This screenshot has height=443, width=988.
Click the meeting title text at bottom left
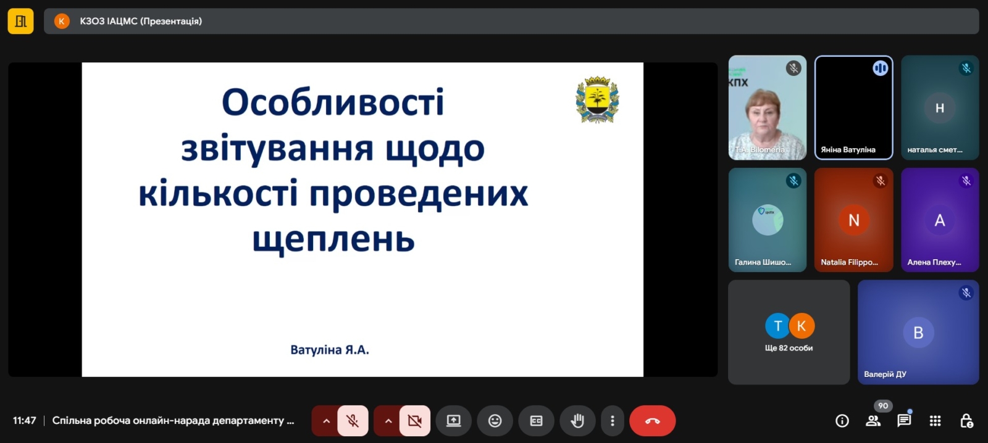point(173,421)
